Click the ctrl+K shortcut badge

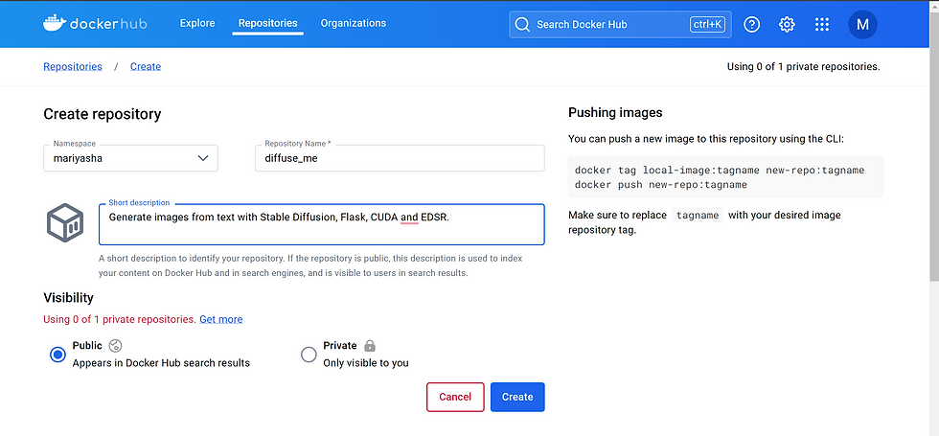(707, 25)
